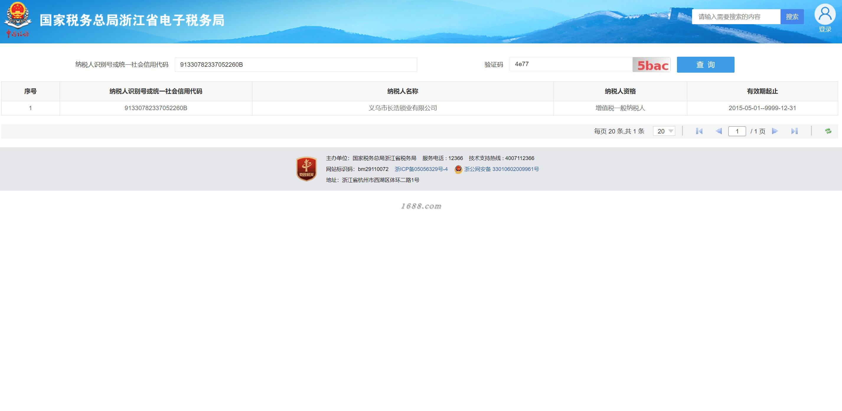Click the 纳税人资格 column header
The width and height of the screenshot is (842, 411).
click(620, 91)
